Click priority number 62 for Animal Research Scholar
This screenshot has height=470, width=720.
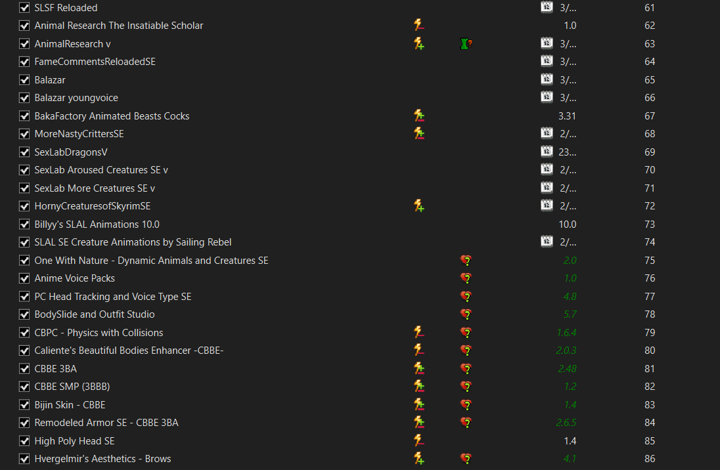click(650, 26)
